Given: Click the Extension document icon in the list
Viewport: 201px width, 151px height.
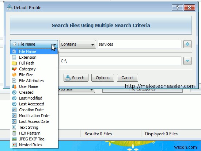Looking at the screenshot, I should (x=14, y=57).
